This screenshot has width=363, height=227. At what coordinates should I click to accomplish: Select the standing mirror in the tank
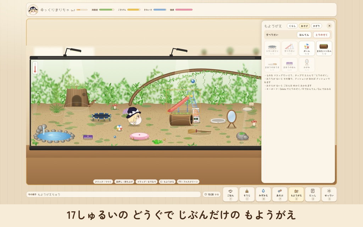(231, 119)
